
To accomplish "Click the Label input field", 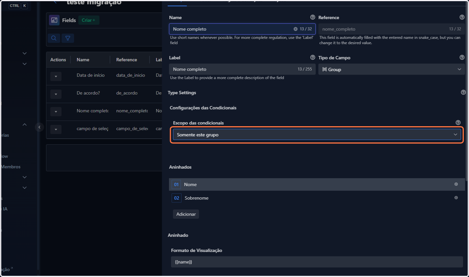I will click(242, 69).
